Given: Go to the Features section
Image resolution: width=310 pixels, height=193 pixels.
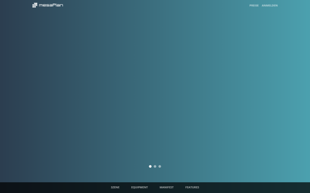Looking at the screenshot, I should (x=192, y=187).
